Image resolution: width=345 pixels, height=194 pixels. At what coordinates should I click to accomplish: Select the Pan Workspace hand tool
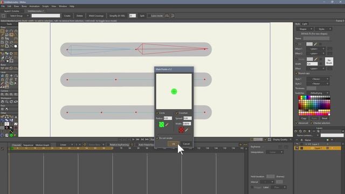click(2, 102)
